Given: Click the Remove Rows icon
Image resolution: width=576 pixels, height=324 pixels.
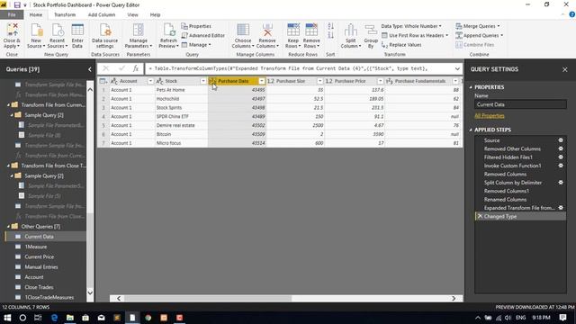Looking at the screenshot, I should [311, 30].
